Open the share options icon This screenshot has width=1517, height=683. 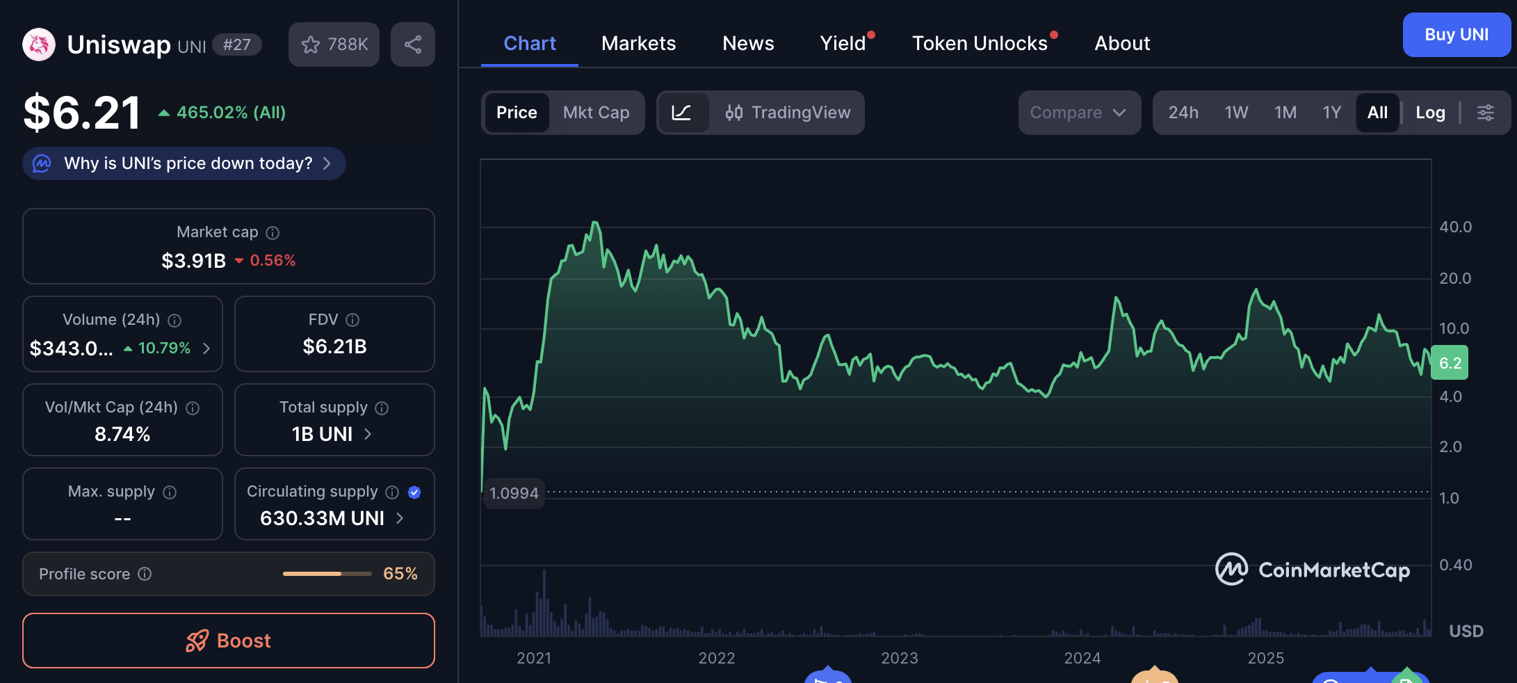(x=412, y=45)
